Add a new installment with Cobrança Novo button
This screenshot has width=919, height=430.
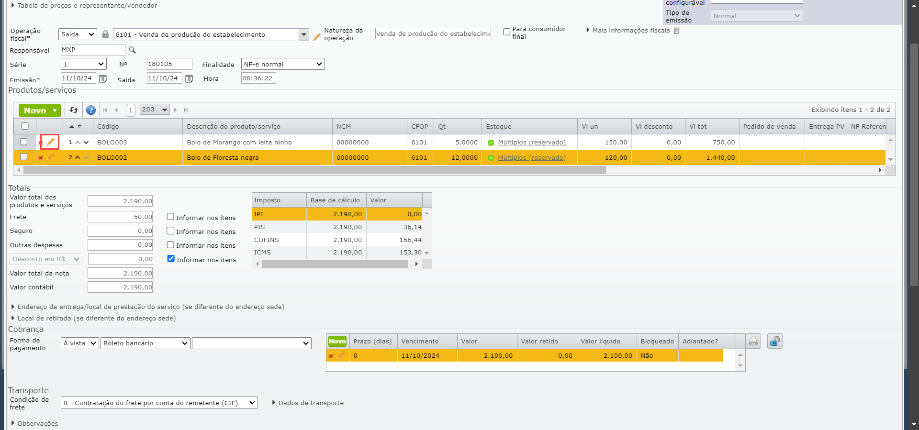[x=337, y=341]
